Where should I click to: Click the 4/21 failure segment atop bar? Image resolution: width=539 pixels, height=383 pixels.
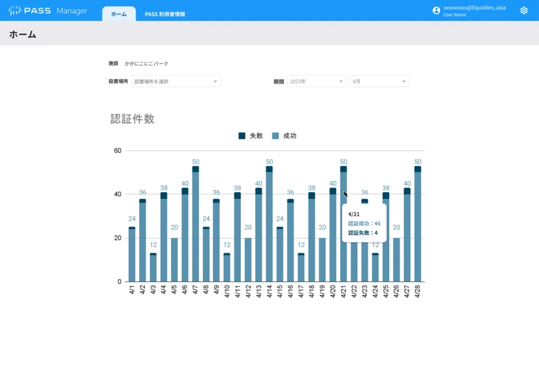point(343,169)
